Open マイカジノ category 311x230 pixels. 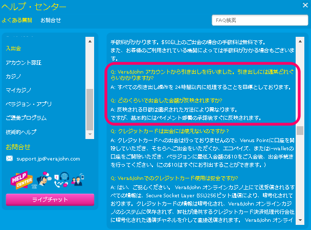(x=18, y=90)
